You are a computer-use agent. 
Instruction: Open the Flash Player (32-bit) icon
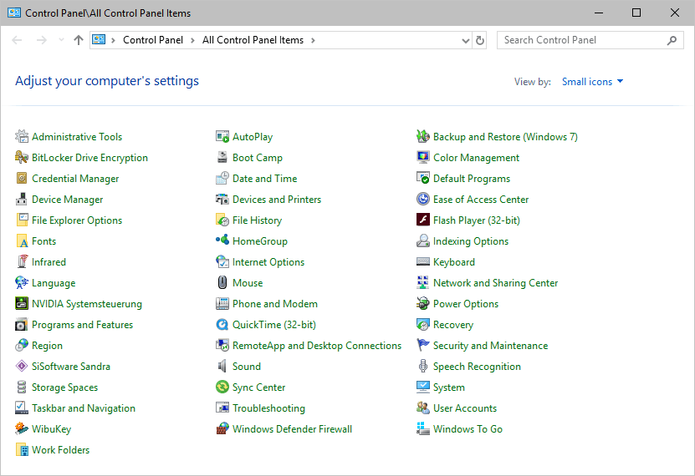423,220
